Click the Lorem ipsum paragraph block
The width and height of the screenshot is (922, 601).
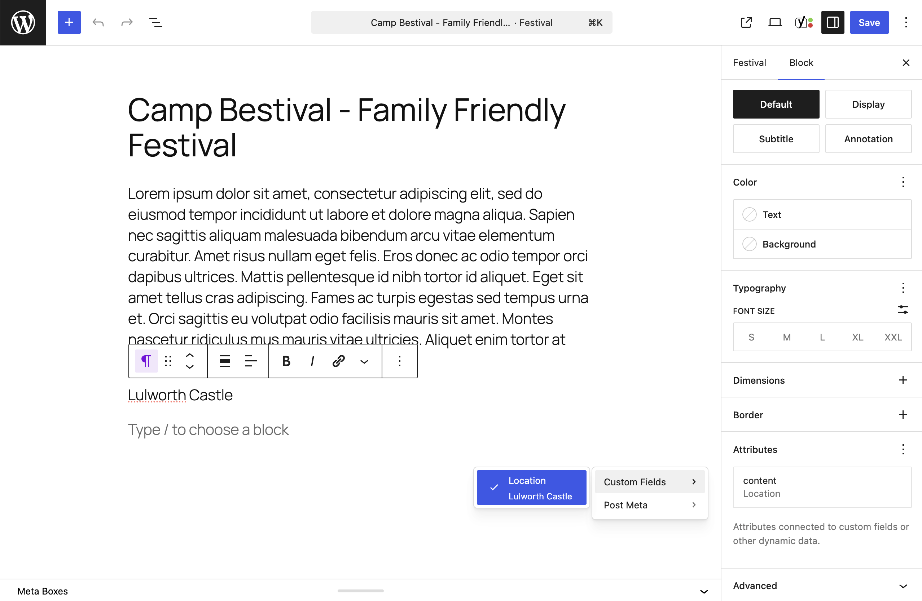(x=358, y=266)
